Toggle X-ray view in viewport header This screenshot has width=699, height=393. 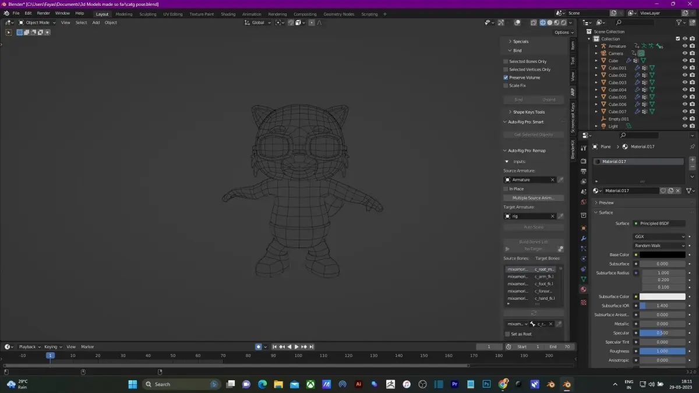(533, 23)
